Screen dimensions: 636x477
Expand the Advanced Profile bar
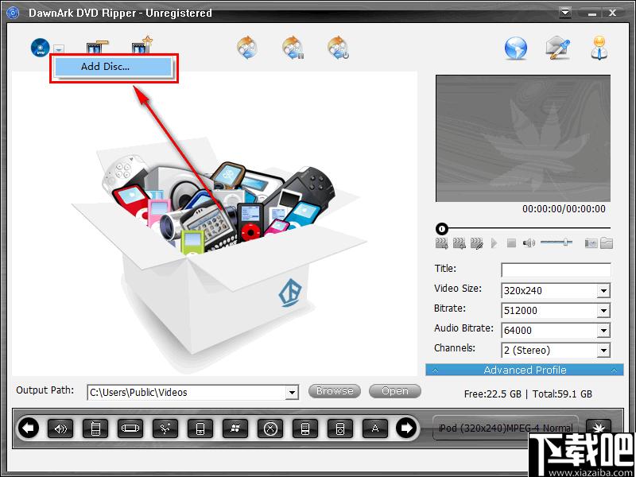click(525, 370)
